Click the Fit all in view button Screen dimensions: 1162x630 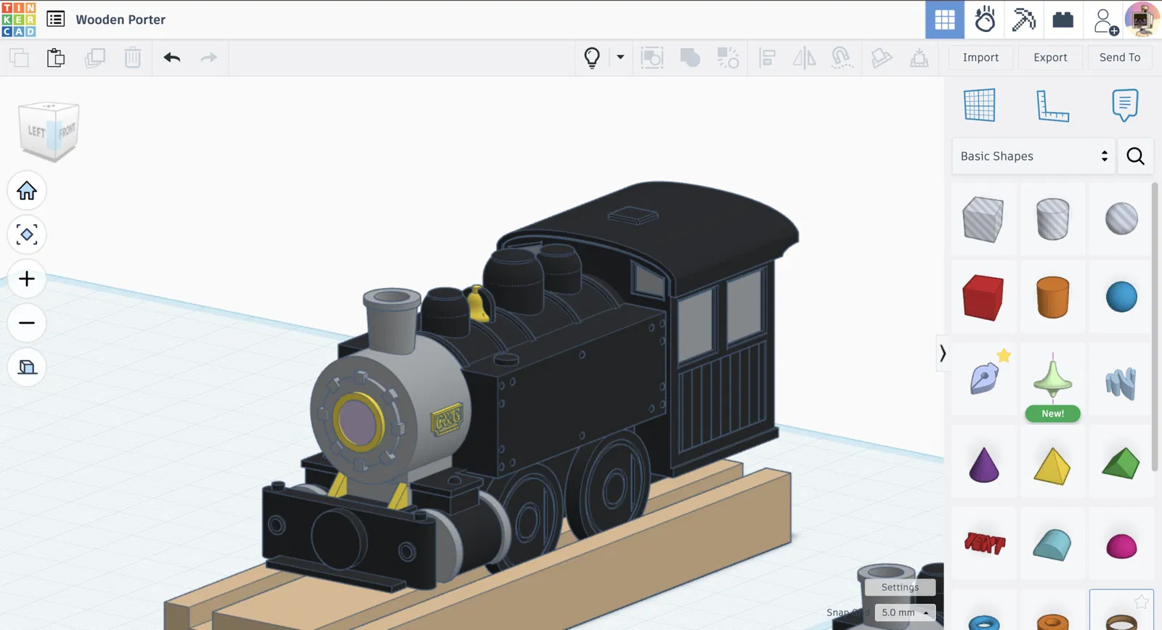pyautogui.click(x=27, y=234)
